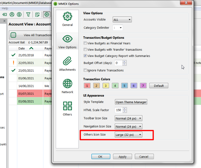Pick transaction color 6 purple swatch
The width and height of the screenshot is (201, 168).
coord(134,86)
